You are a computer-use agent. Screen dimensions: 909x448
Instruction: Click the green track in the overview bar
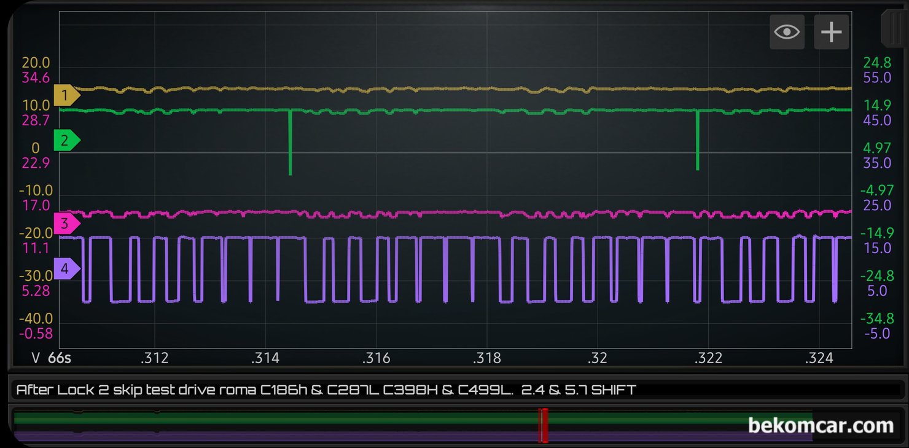click(x=413, y=419)
